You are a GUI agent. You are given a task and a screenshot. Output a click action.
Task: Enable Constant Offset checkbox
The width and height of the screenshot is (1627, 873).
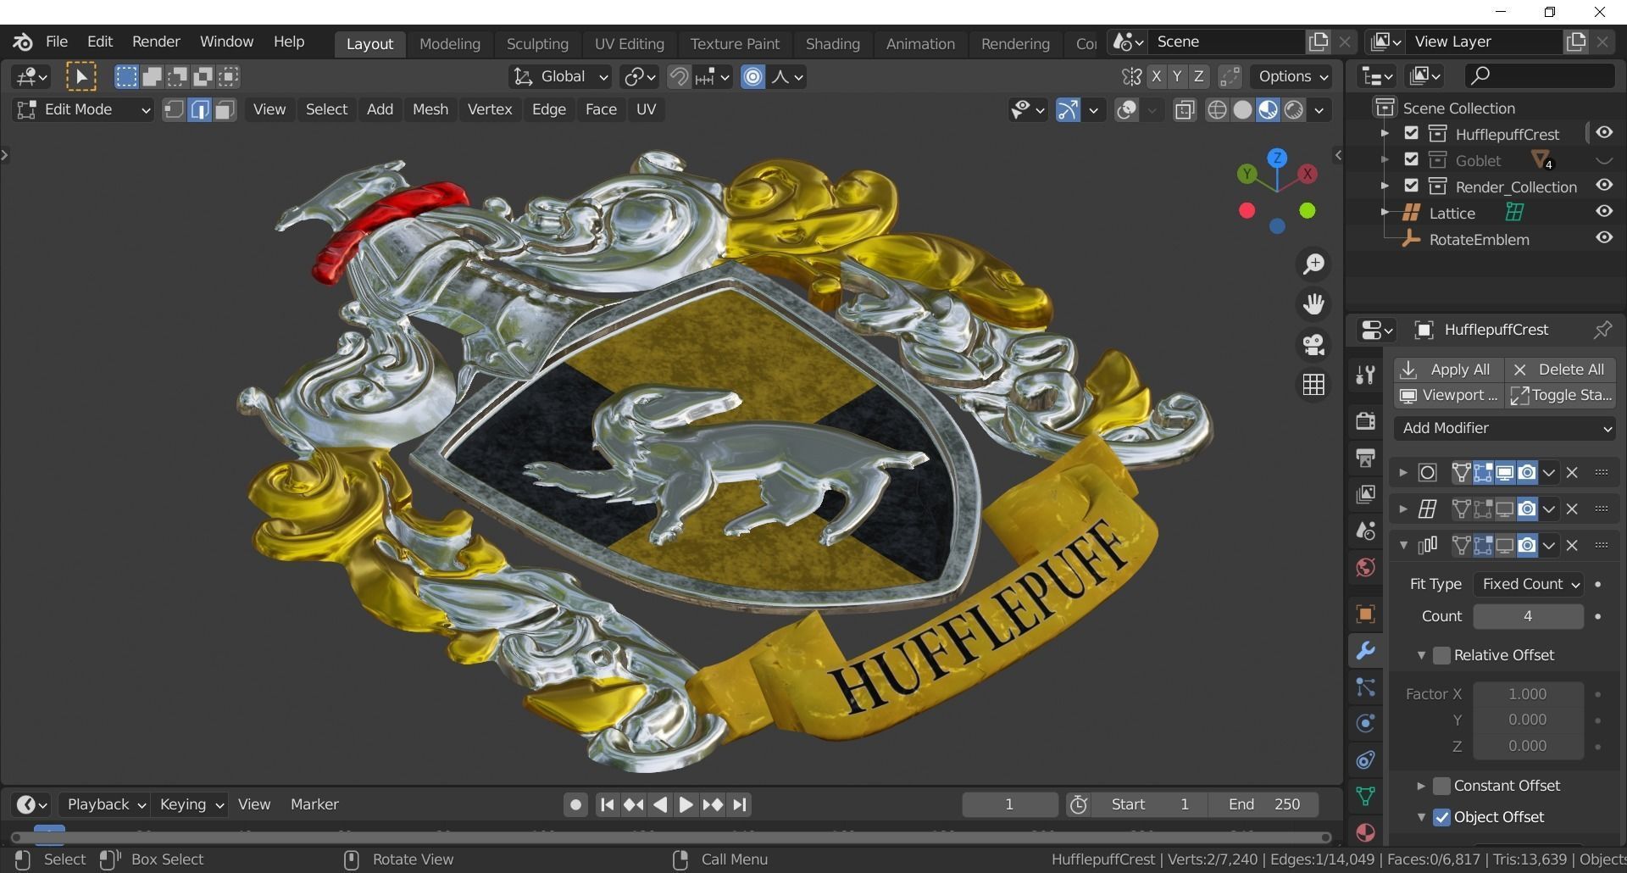click(1441, 786)
